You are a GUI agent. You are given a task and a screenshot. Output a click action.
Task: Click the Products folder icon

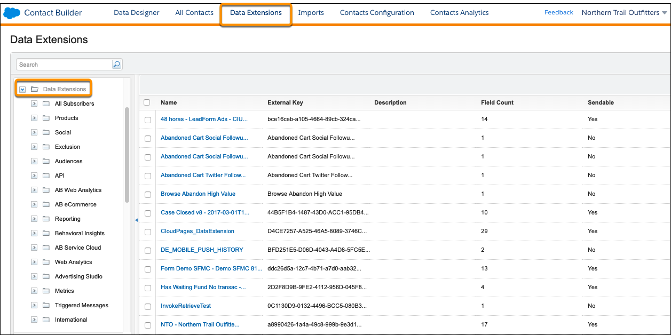46,118
